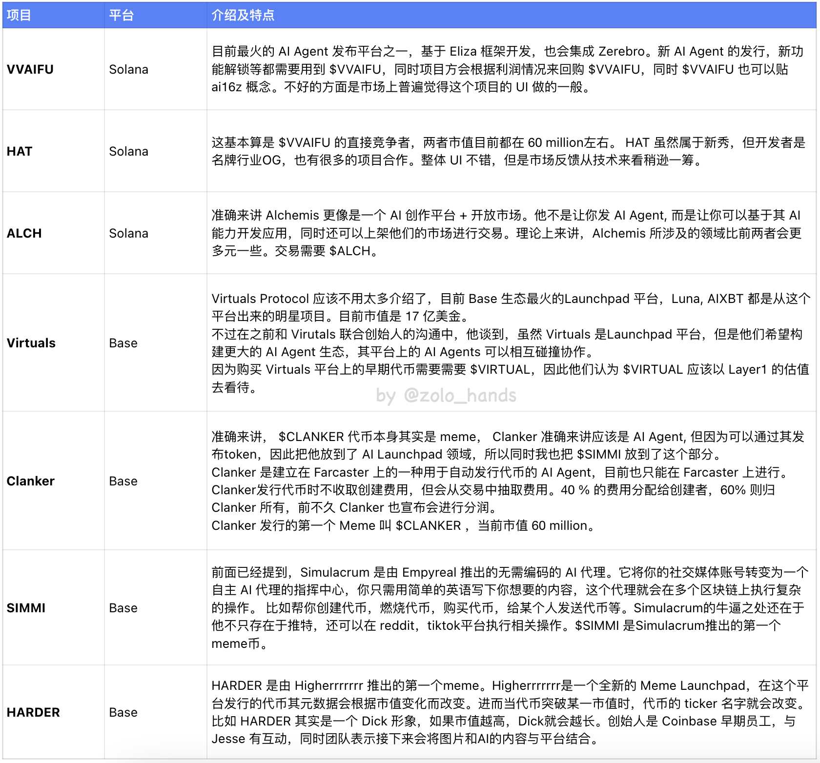
Task: Select the Clanker project name cell
Action: coord(31,481)
